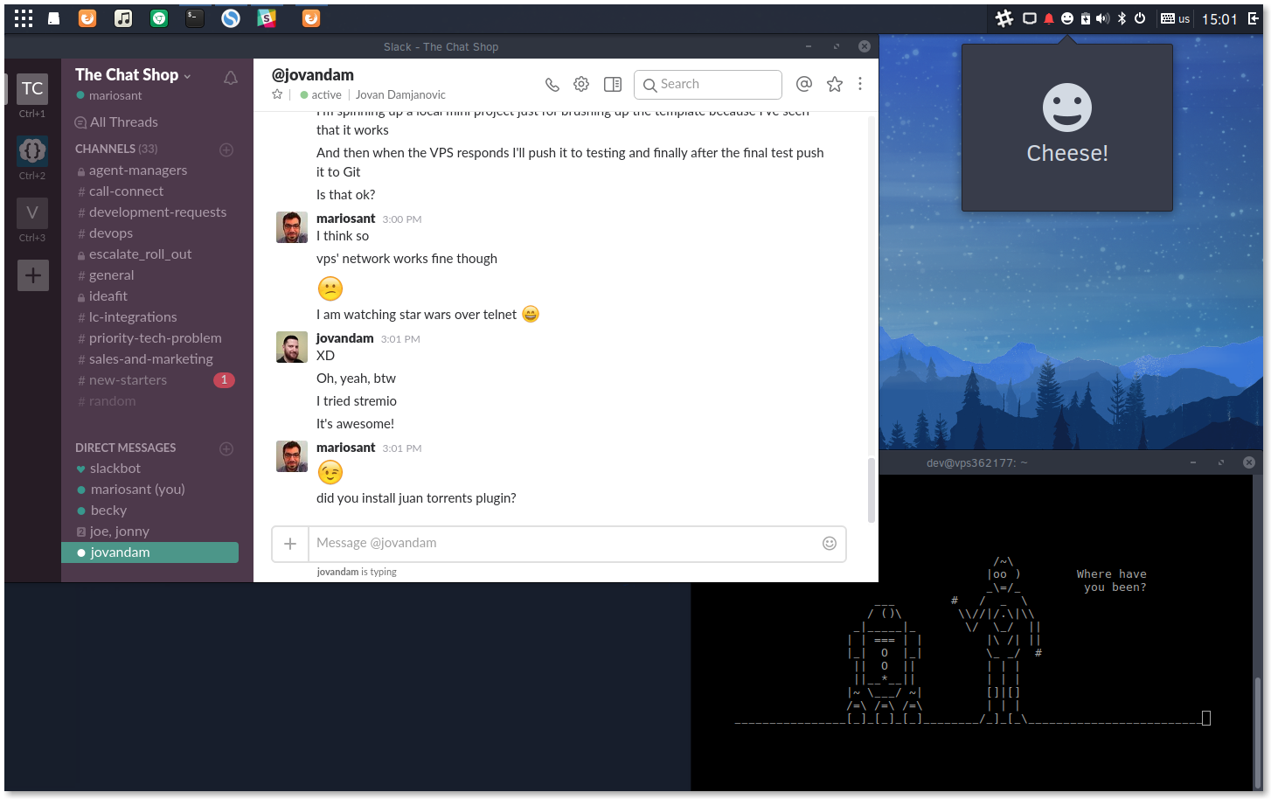Click the Search field in Slack
This screenshot has height=799, width=1271.
tap(708, 84)
